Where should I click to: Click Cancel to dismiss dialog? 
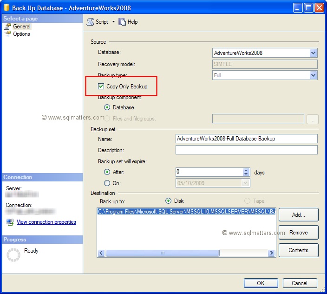pyautogui.click(x=300, y=283)
